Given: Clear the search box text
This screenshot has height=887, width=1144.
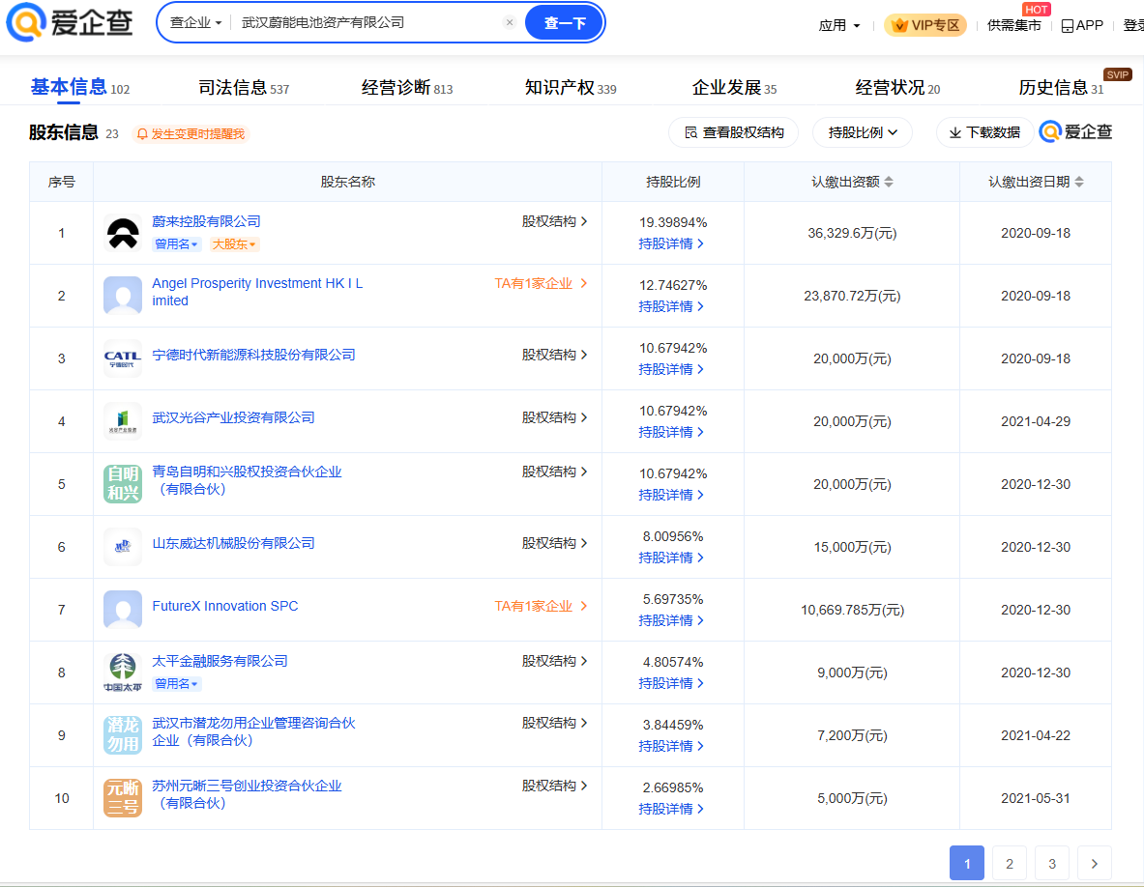Looking at the screenshot, I should (x=510, y=23).
